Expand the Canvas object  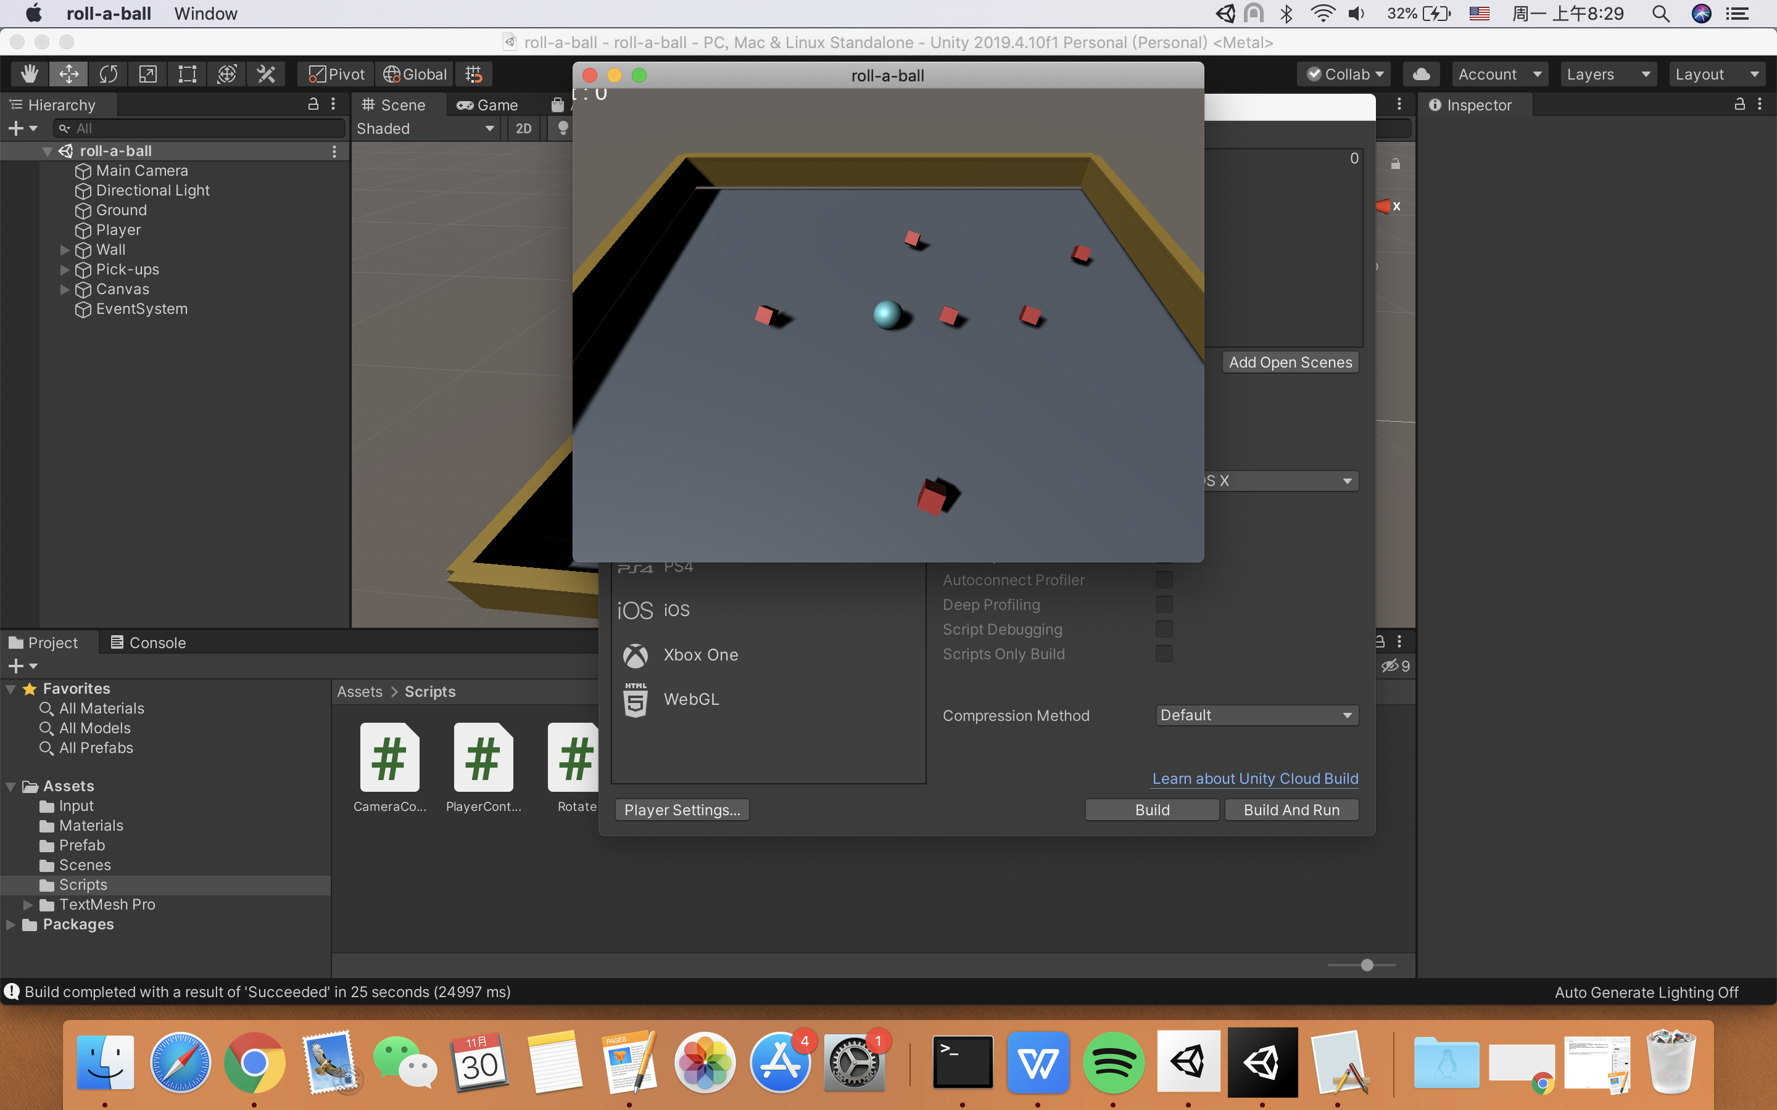65,290
